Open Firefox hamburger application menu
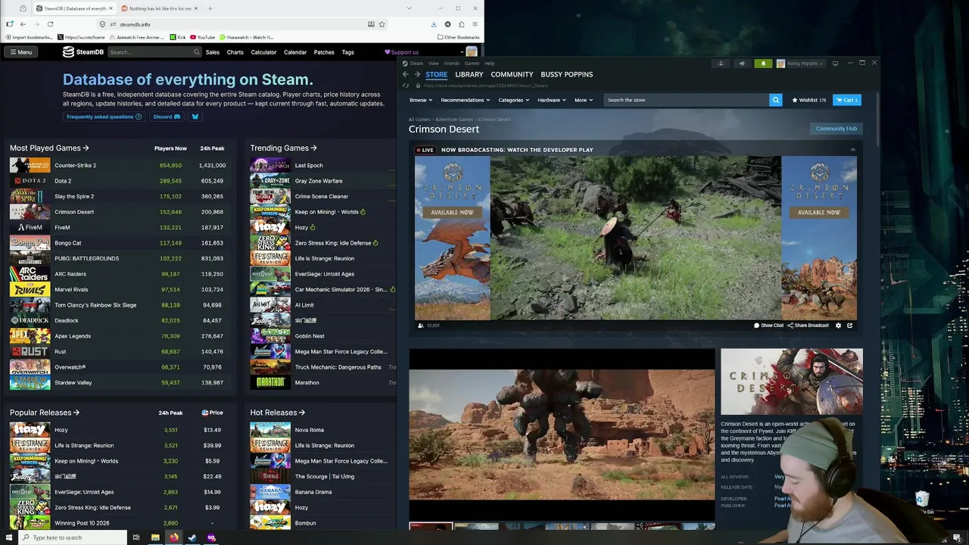969x545 pixels. coord(475,24)
